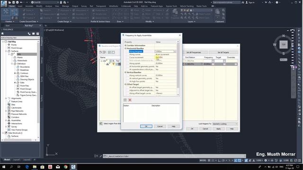Click Apply in the Baseline and Region dialog
This screenshot has height=170, width=303.
pyautogui.click(x=218, y=128)
